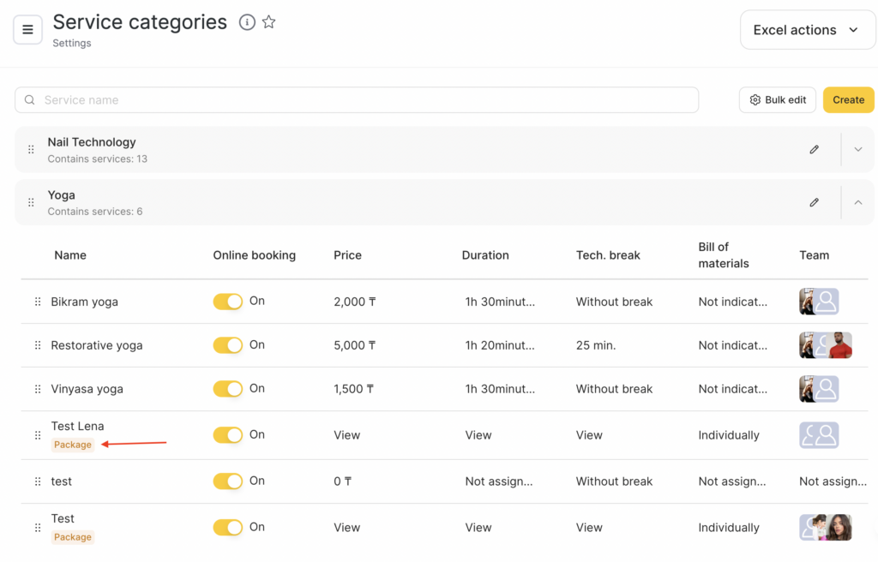Screen dimensions: 878x562
Task: View duration of the Test package
Action: pos(478,528)
